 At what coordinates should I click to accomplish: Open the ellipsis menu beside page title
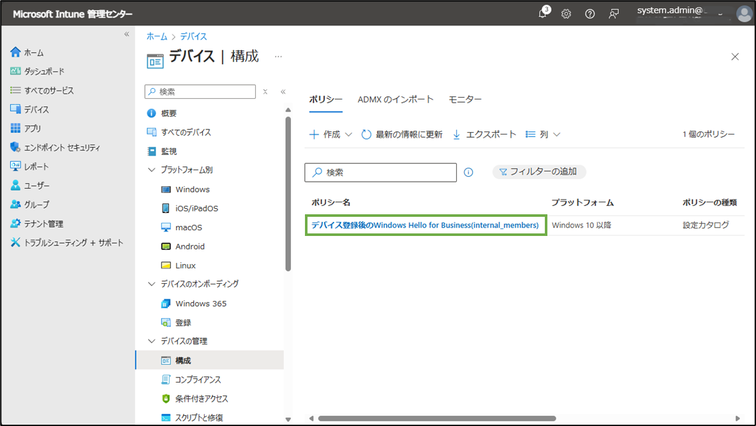[278, 56]
